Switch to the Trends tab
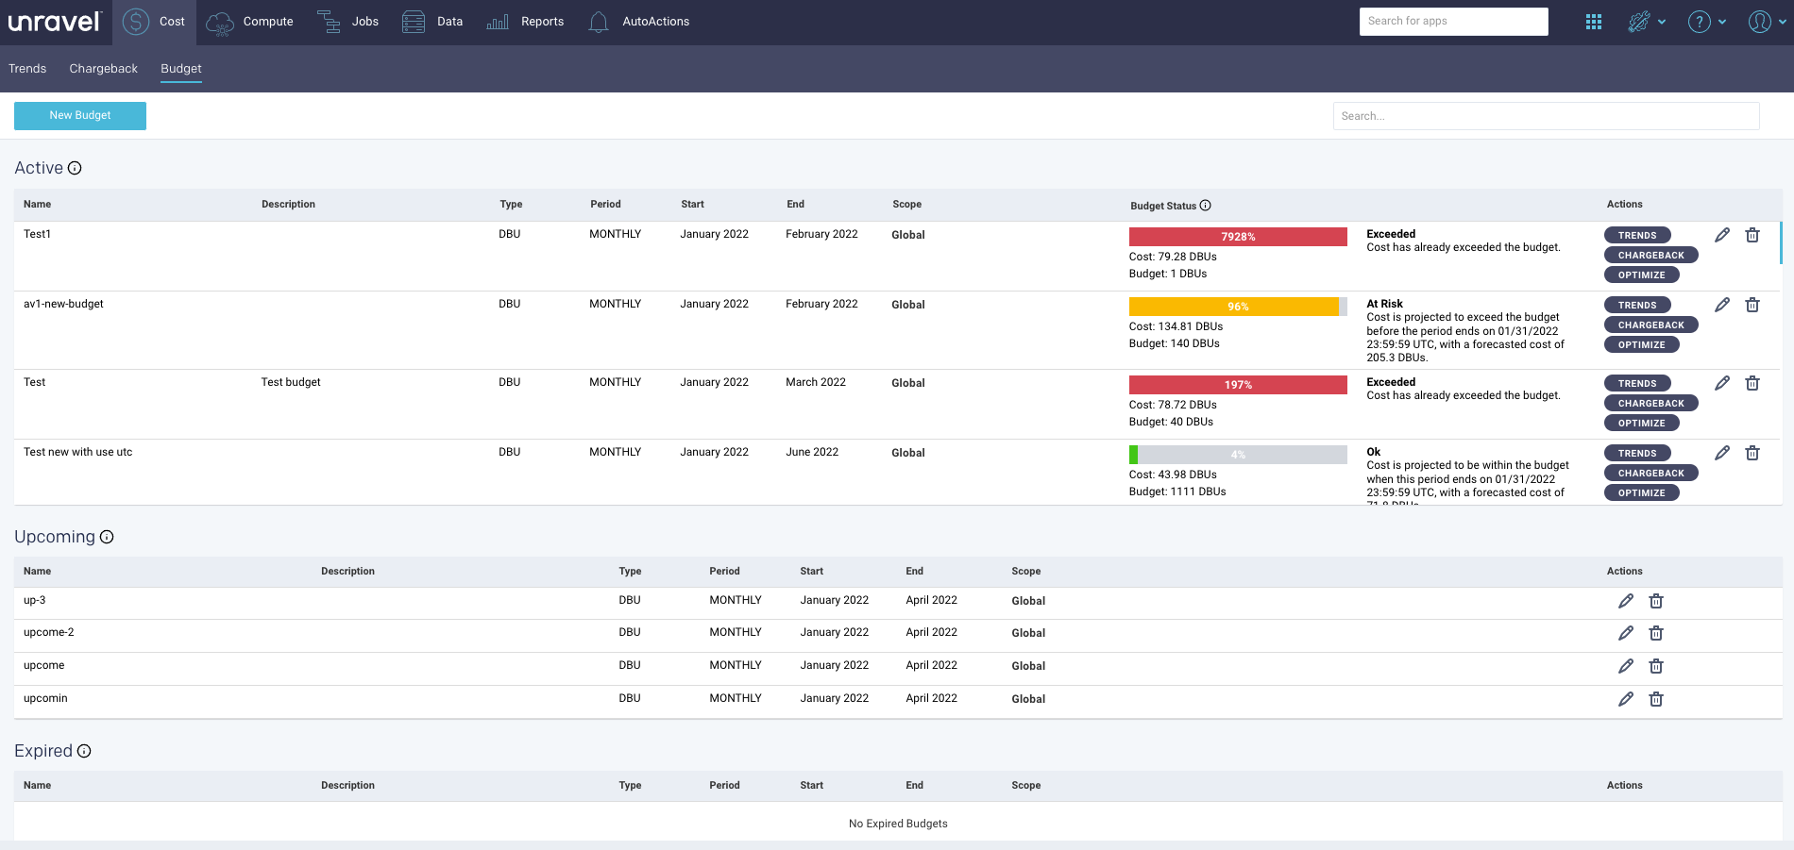The image size is (1794, 850). pyautogui.click(x=27, y=69)
